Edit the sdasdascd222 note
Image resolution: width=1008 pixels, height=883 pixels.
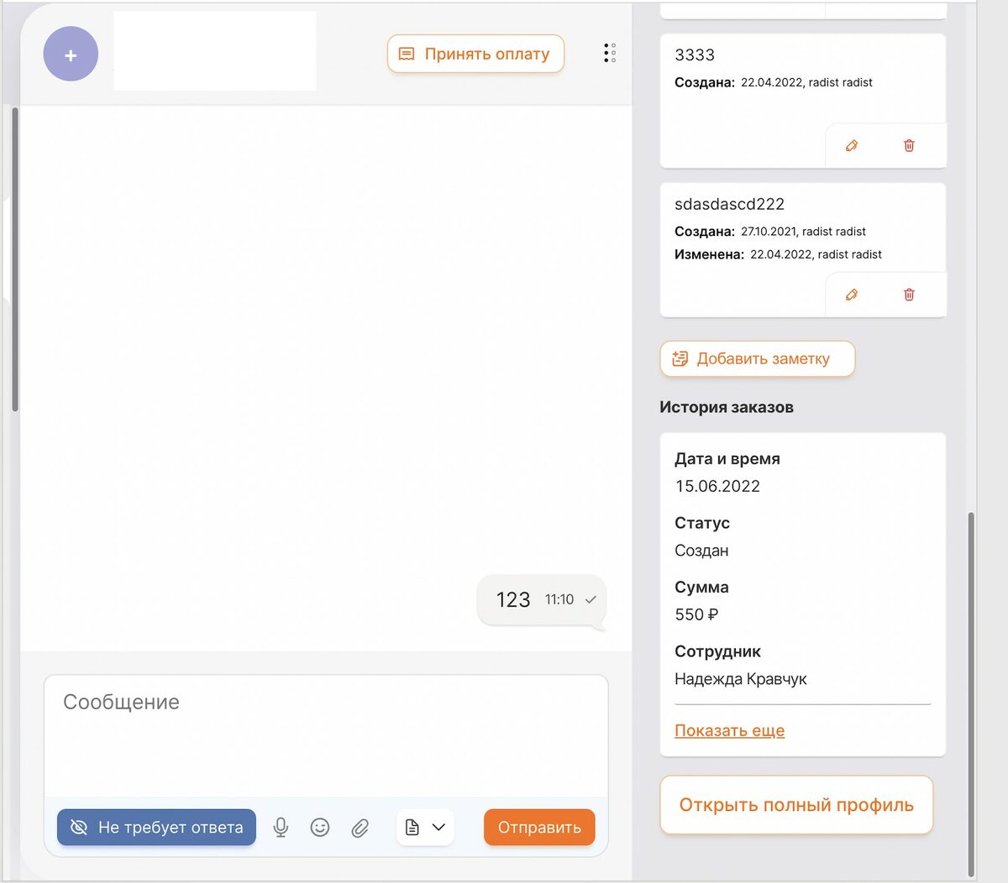point(852,295)
